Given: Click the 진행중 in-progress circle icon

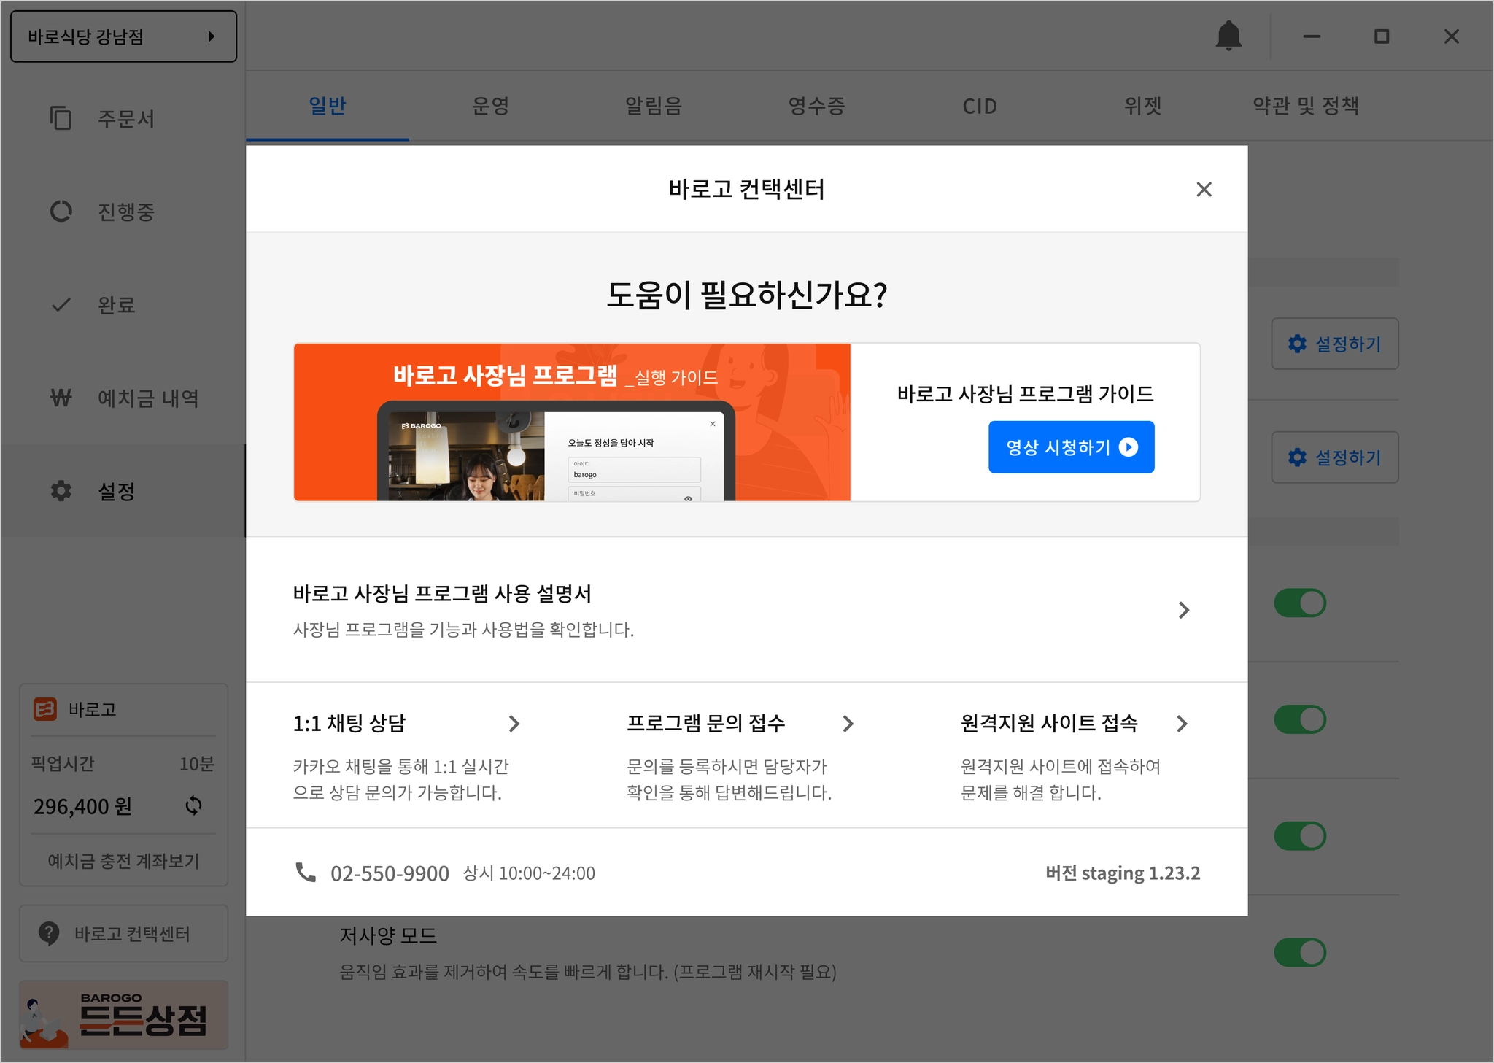Looking at the screenshot, I should click(61, 212).
